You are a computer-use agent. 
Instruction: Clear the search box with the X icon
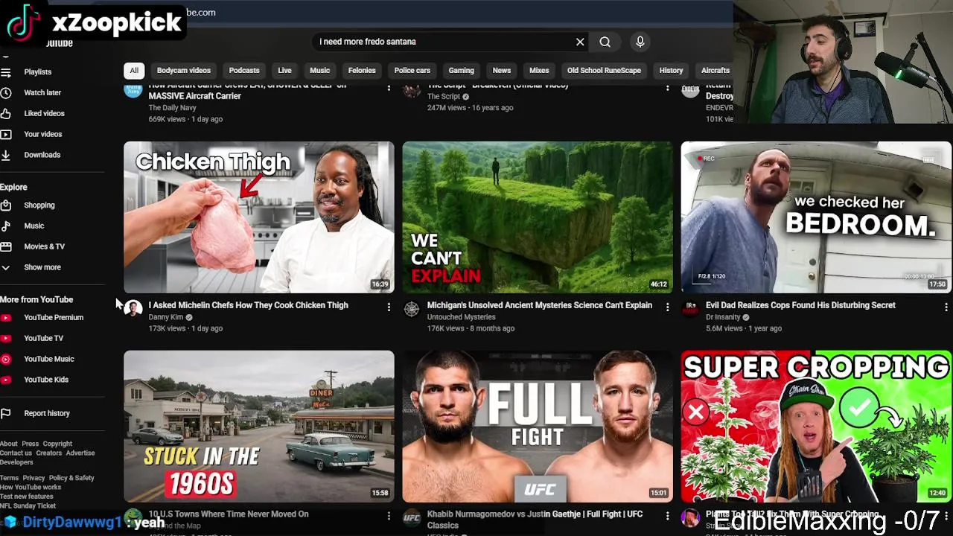(x=580, y=42)
